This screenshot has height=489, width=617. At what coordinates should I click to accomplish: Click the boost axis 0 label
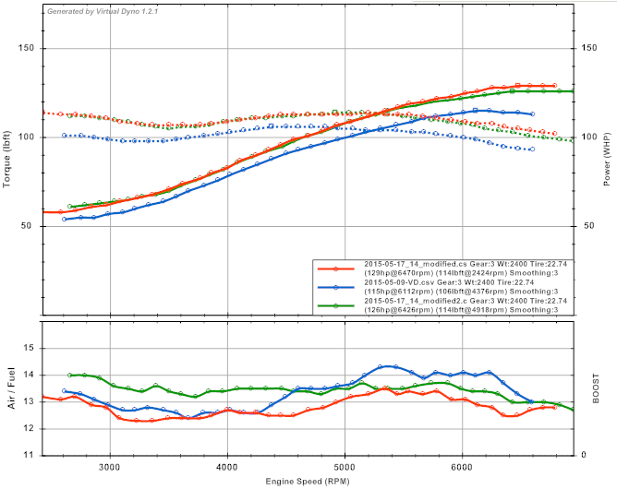click(583, 455)
